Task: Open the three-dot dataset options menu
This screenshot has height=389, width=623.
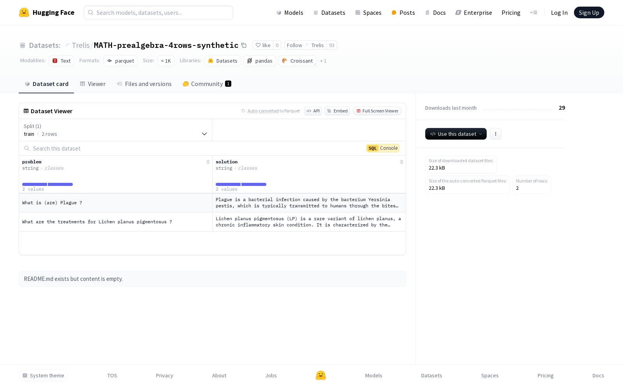Action: [496, 134]
